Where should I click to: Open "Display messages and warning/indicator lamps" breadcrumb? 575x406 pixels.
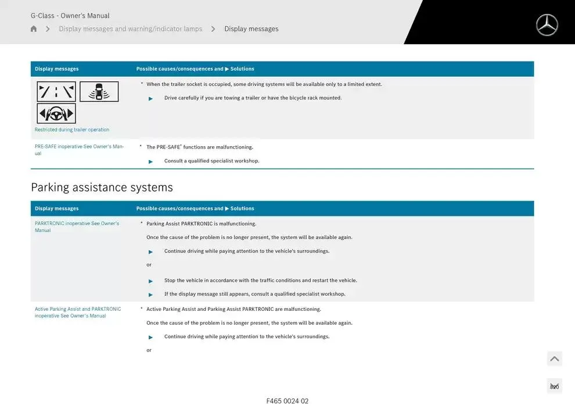coord(130,29)
